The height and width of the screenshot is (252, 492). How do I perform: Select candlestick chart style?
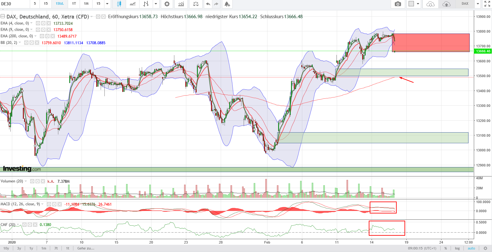tap(119, 4)
